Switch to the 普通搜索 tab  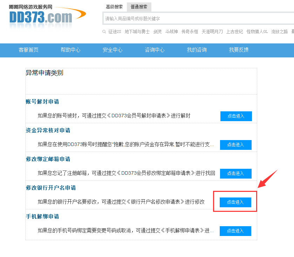click(139, 7)
